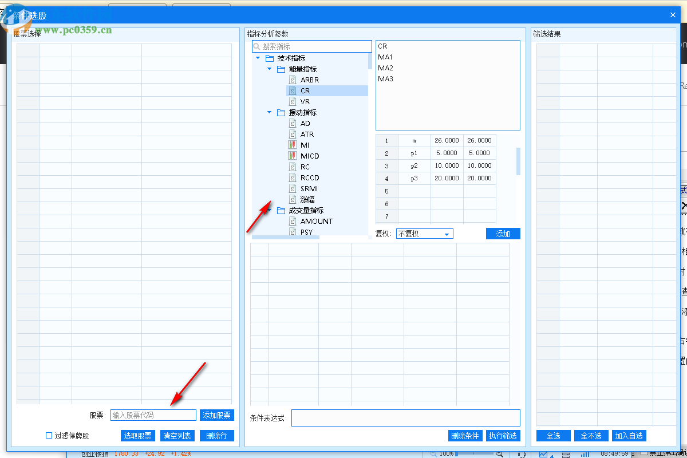Tick the 过滤停牌股 checkbox

click(49, 436)
